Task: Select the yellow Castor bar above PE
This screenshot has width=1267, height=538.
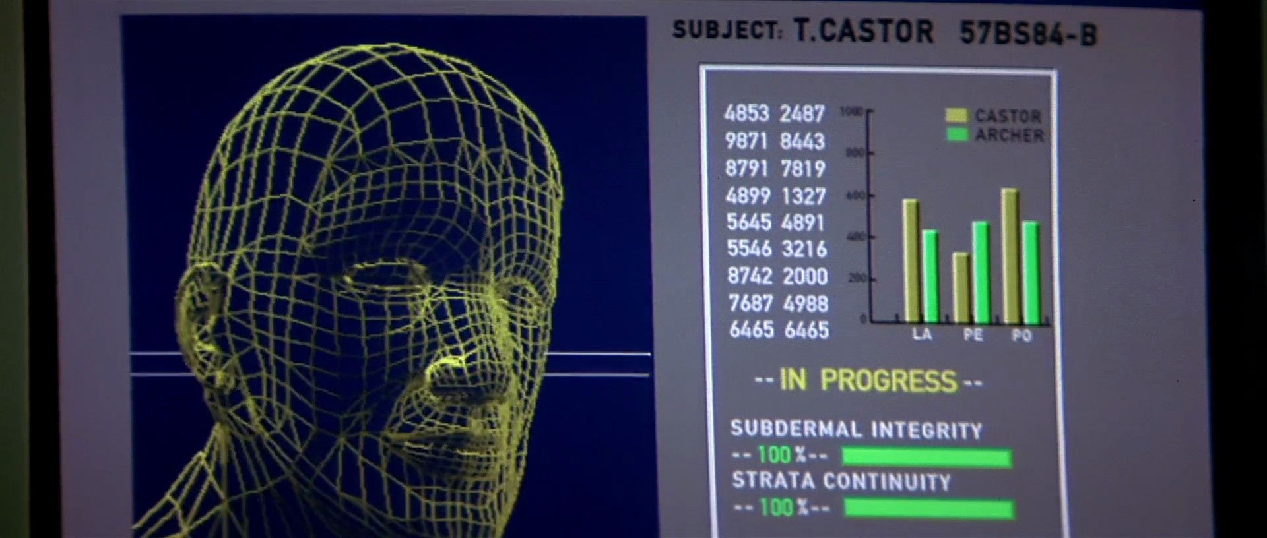Action: [x=961, y=287]
